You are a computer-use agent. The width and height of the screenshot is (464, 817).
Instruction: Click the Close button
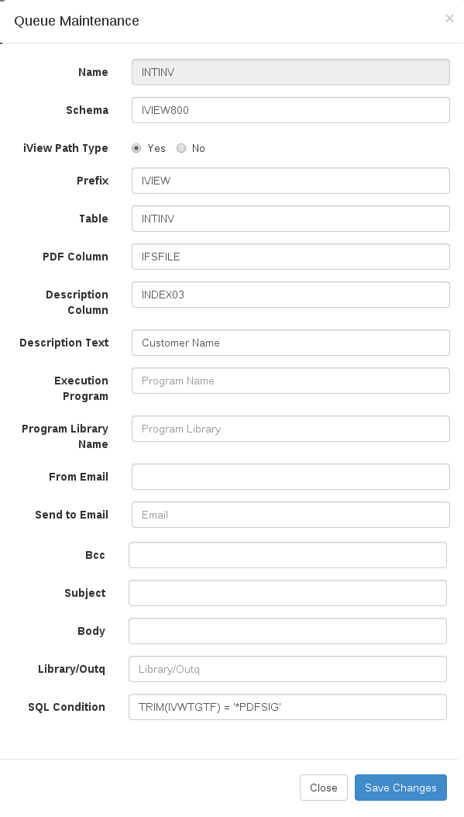(323, 788)
